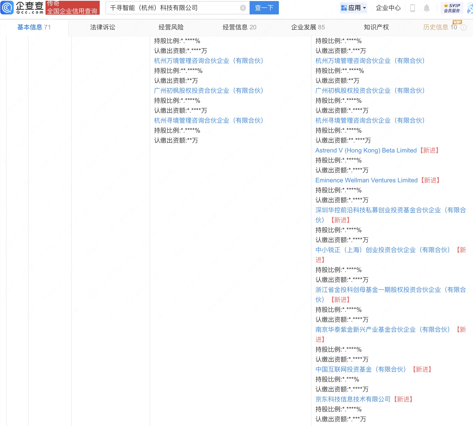Expand the 应用 dropdown menu
473x426 pixels.
[354, 8]
